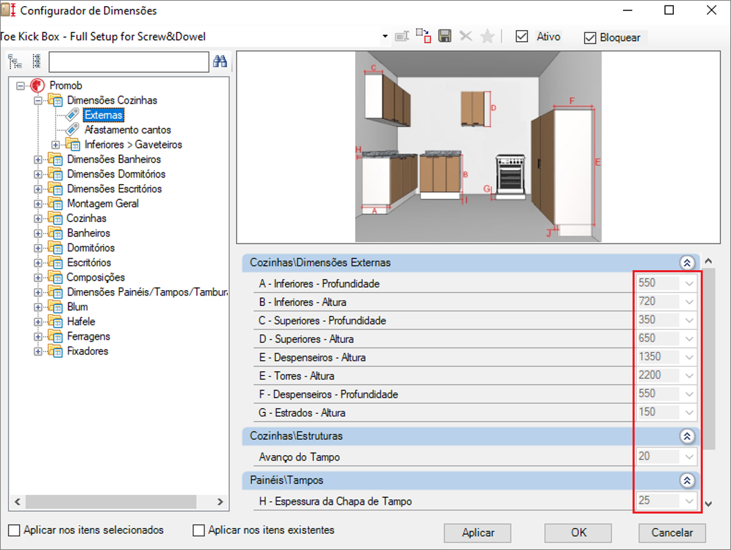This screenshot has height=550, width=731.
Task: Enable Aplicar nos itens selecionados
Action: 14,530
